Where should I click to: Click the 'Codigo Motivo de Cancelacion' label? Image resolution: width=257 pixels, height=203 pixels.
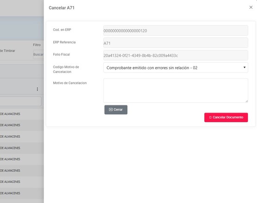66,69
